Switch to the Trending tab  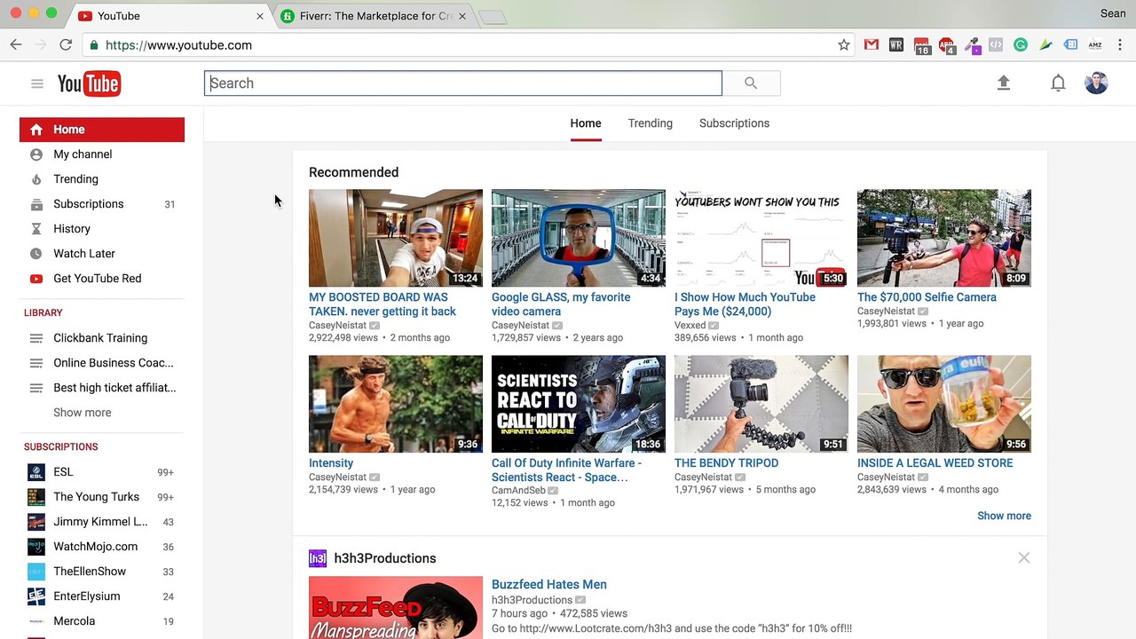tap(651, 123)
